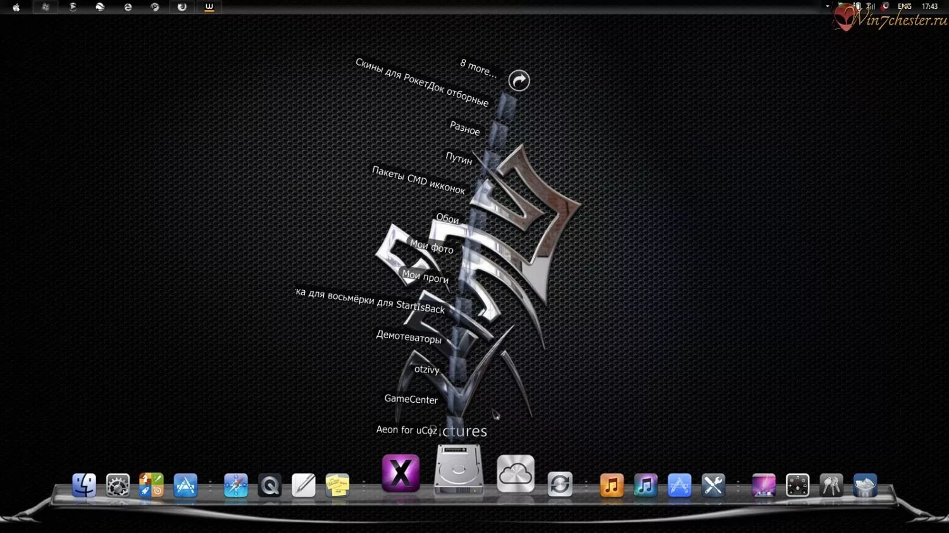Screen dimensions: 949x533
Task: Open 'Путин' stack item
Action: click(x=459, y=158)
